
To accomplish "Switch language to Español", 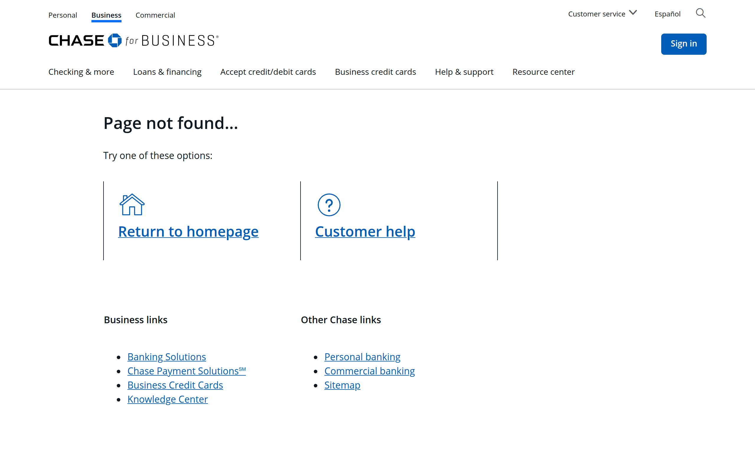I will click(667, 14).
